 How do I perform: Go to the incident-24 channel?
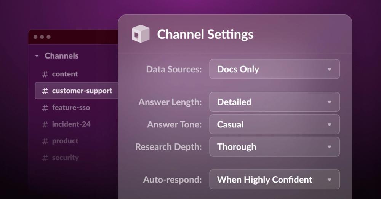(x=71, y=124)
